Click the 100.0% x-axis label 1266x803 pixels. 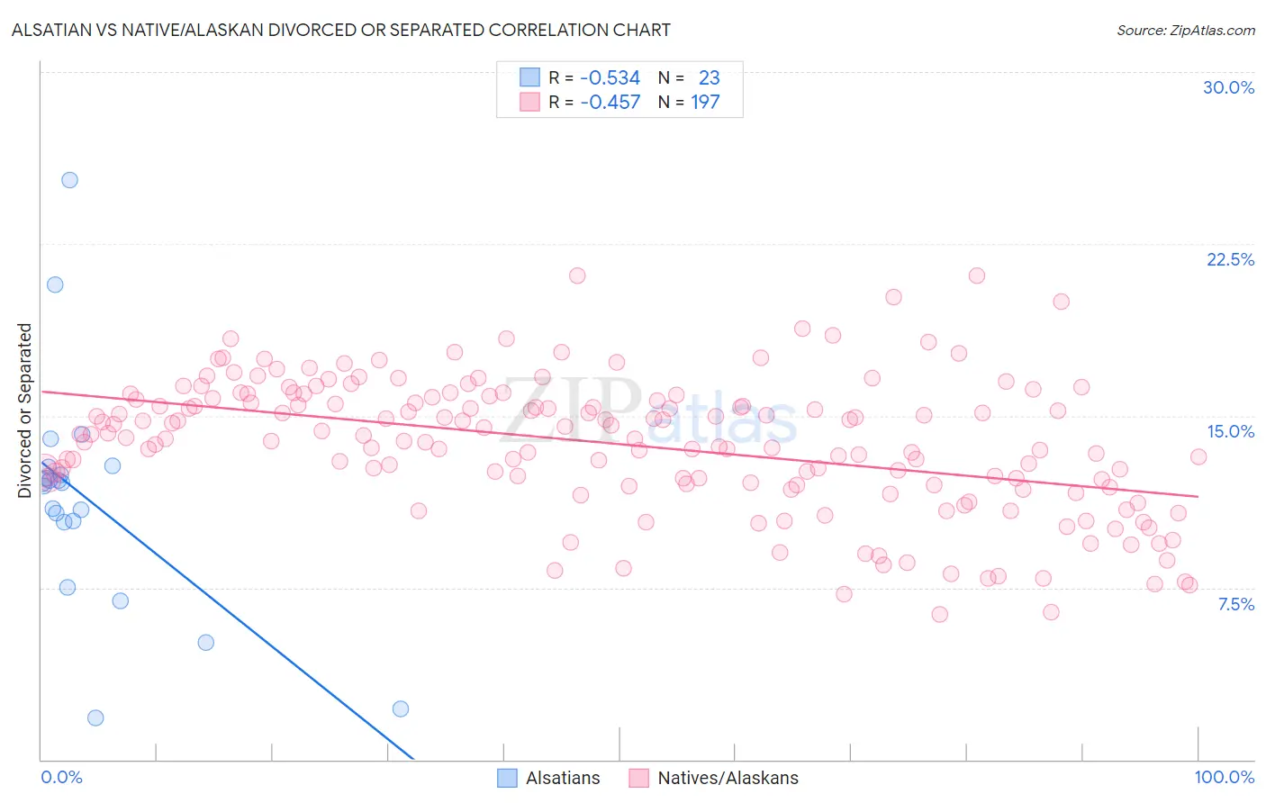[1225, 777]
